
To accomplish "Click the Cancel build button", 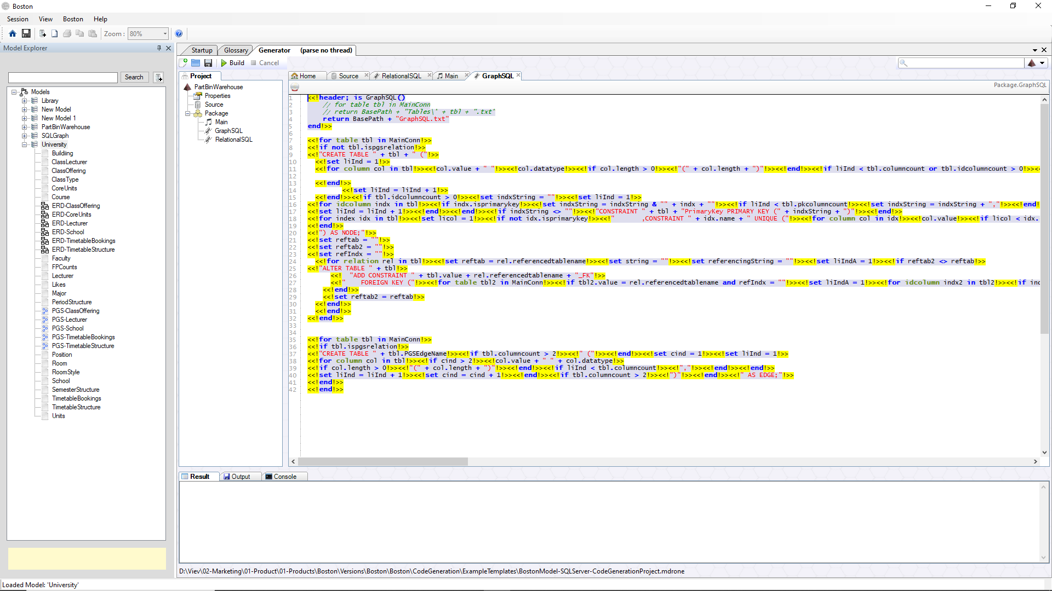I will pos(265,63).
